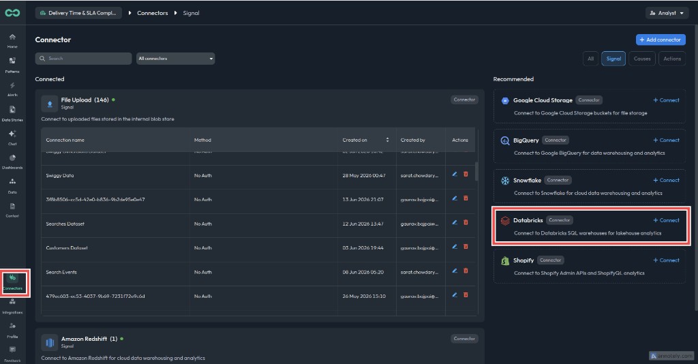
Task: Click the Method column header
Action: [202, 140]
